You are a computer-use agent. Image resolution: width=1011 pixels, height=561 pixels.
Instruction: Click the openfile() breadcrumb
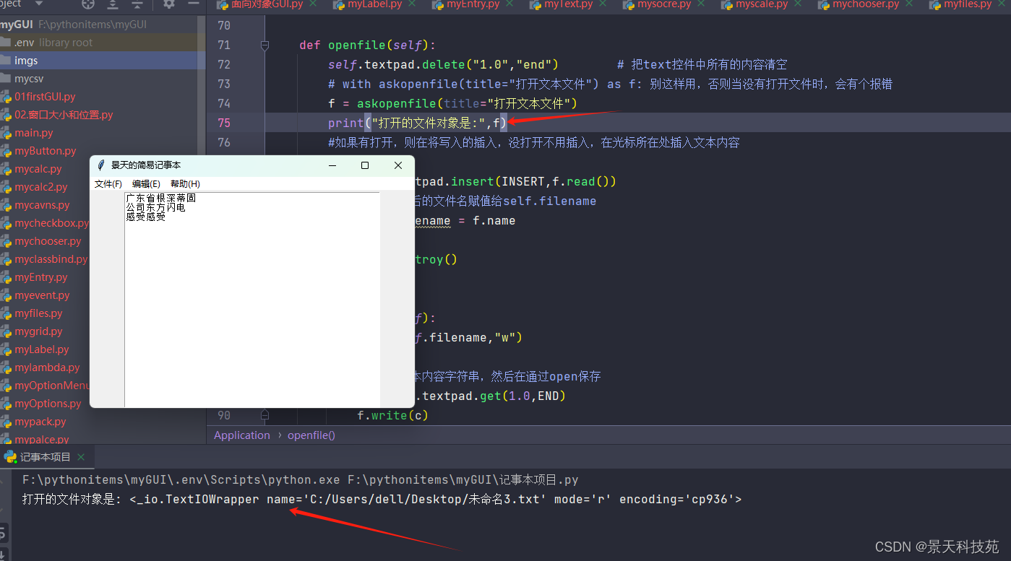click(311, 435)
